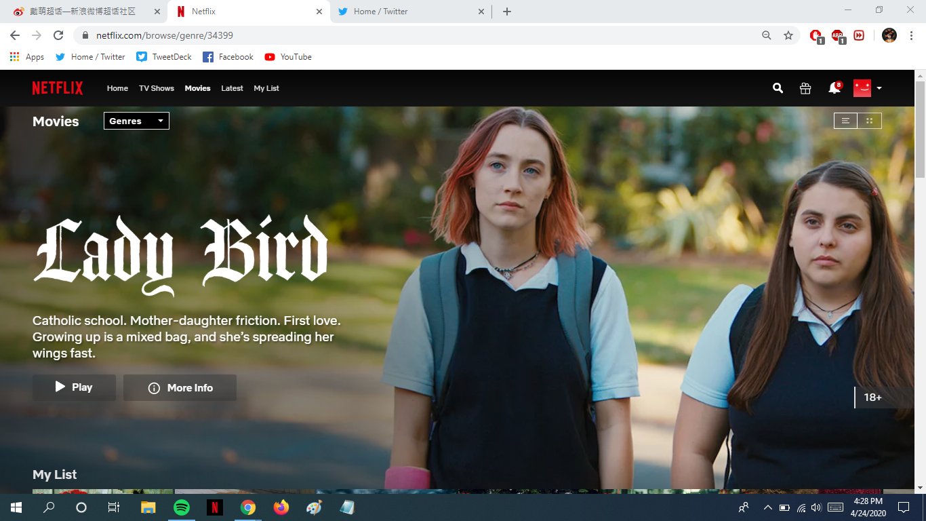Open TV Shows section
The image size is (926, 521).
click(x=157, y=88)
